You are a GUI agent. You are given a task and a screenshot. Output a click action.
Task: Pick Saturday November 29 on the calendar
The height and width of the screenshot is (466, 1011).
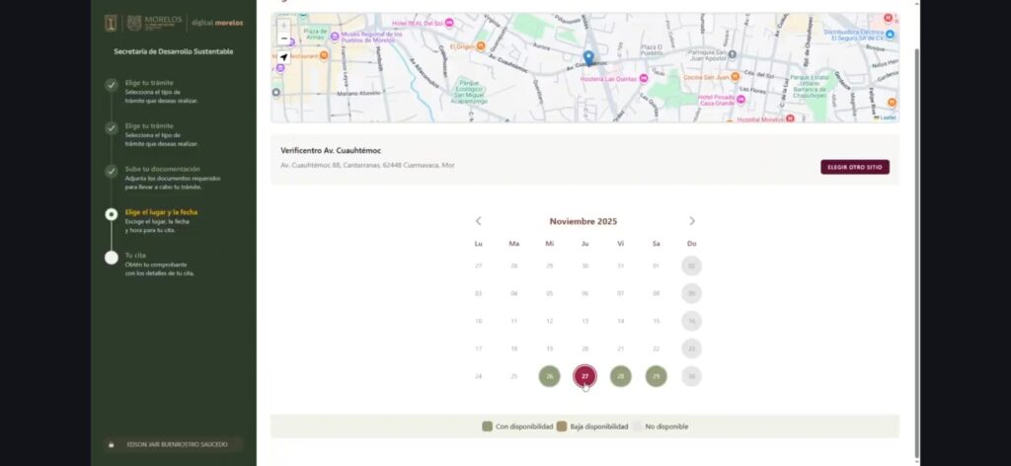[x=656, y=376]
